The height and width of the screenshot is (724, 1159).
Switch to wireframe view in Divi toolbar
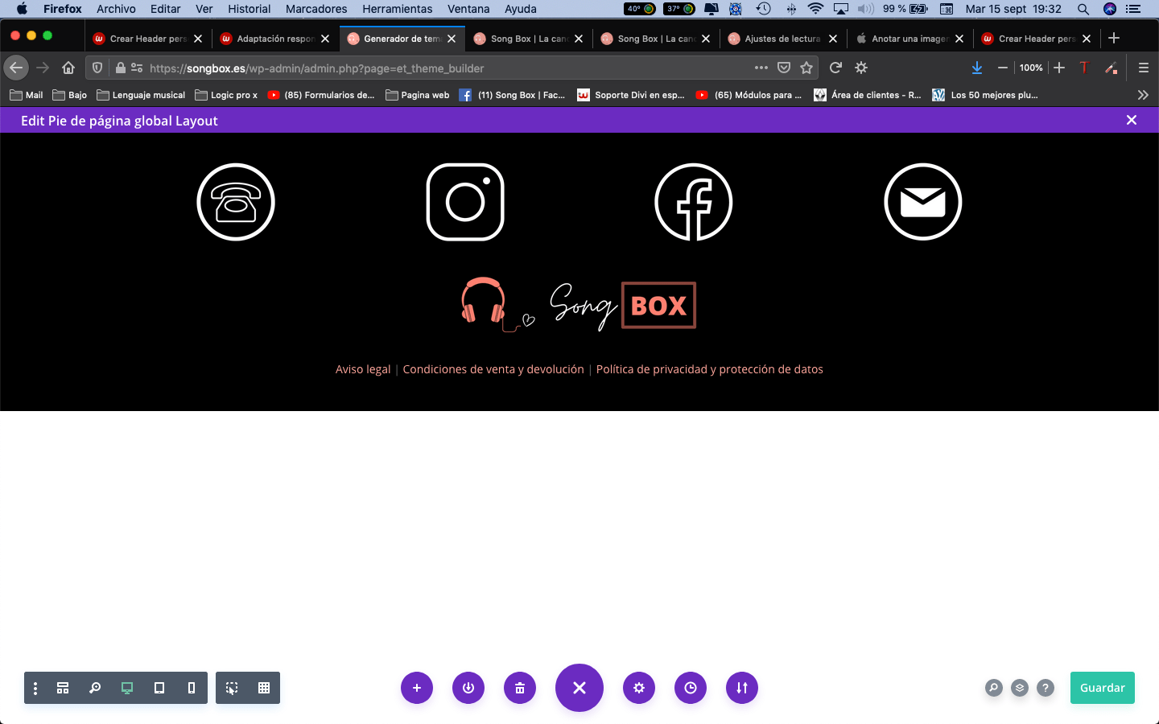pyautogui.click(x=63, y=688)
